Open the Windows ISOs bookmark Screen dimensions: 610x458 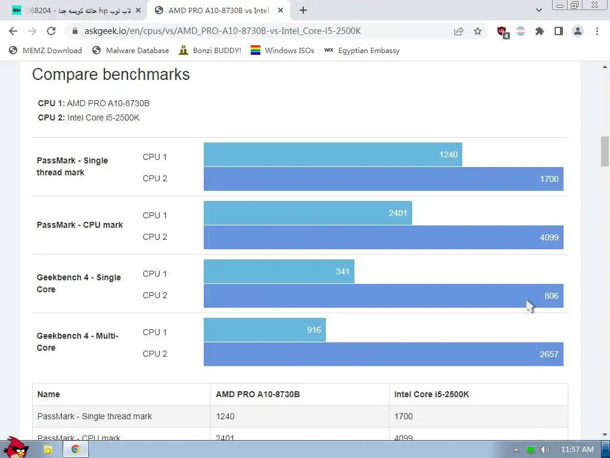click(282, 50)
